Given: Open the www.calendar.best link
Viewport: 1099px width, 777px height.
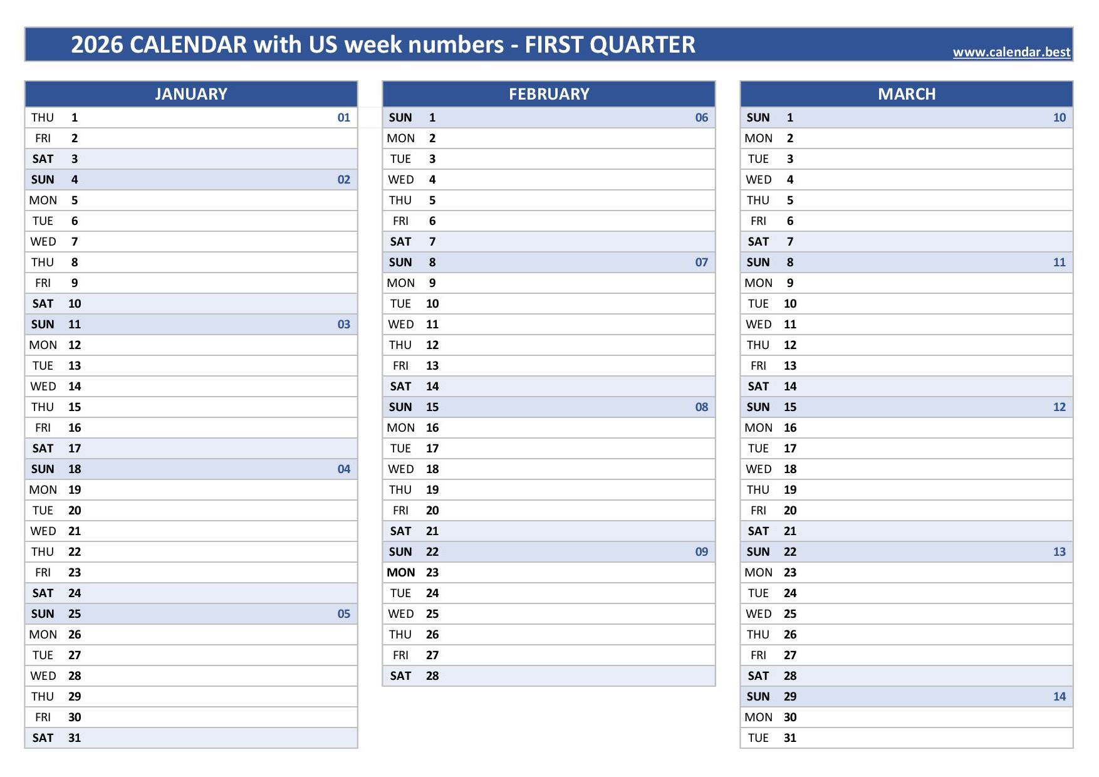Looking at the screenshot, I should point(1011,52).
